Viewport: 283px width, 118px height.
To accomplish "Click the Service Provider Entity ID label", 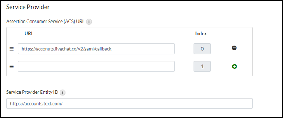I will click(32, 93).
